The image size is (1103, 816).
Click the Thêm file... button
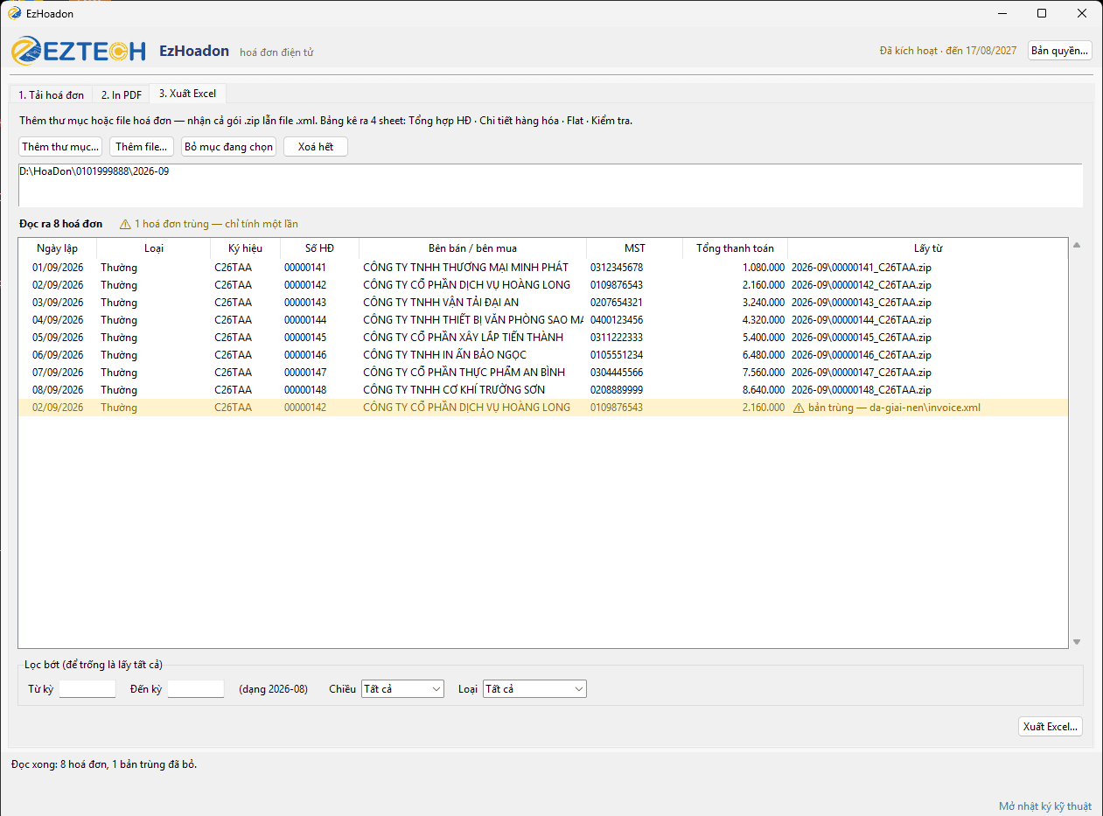coord(142,147)
